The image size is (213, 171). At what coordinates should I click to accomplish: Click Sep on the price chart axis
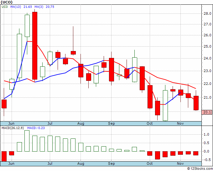tap(112, 123)
